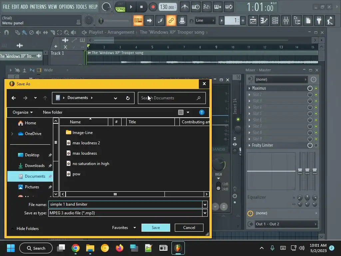Toggle the Playlist magnet snap icon
Viewport: 341px width, 256px height.
click(x=6, y=32)
